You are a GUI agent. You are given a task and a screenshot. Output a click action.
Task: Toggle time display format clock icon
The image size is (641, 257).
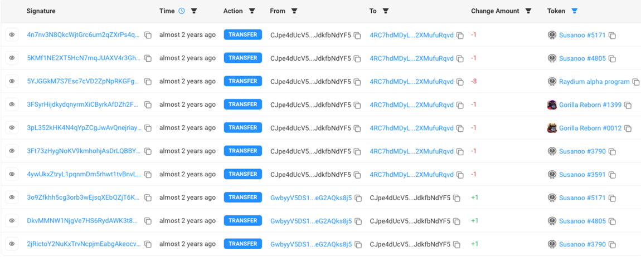(182, 11)
